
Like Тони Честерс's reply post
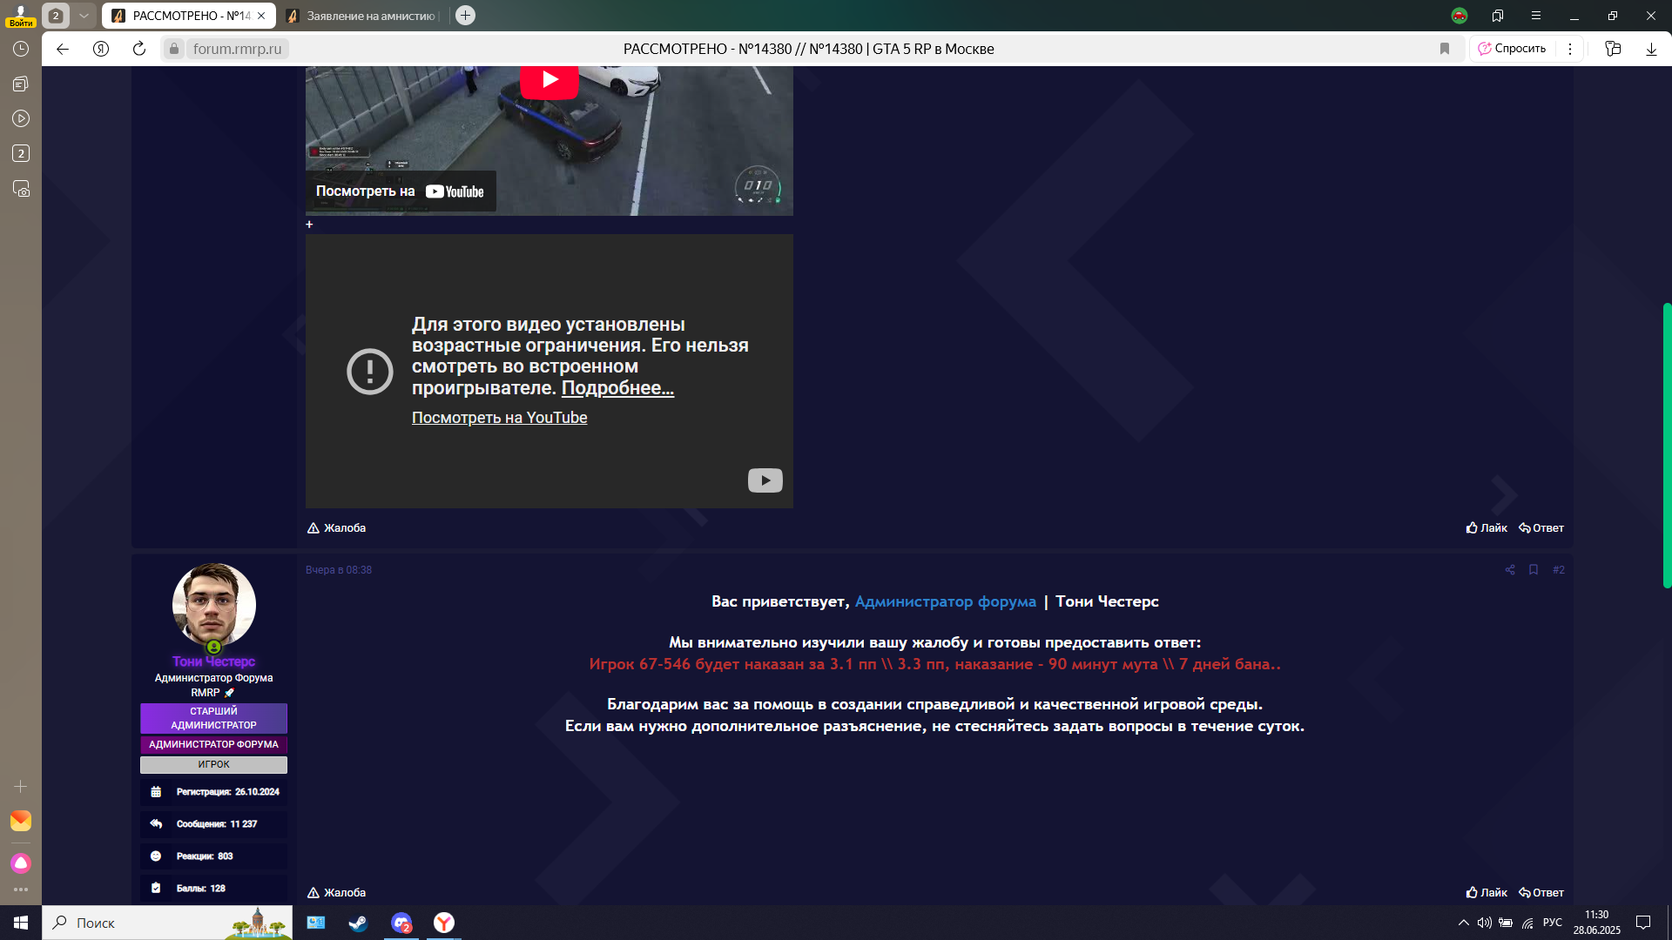tap(1487, 892)
